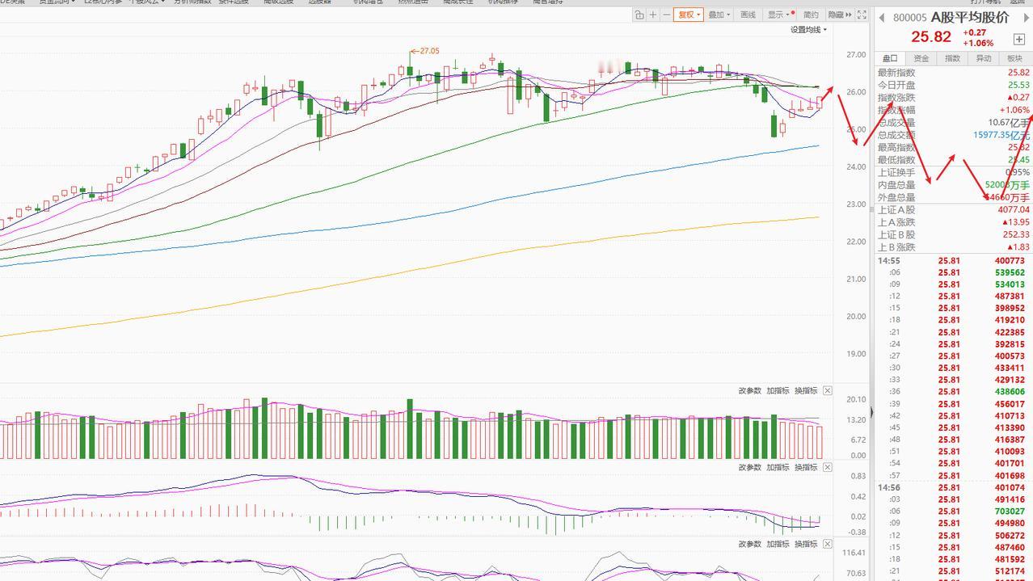Click the 0.83 MACD axis label
1033x581 pixels.
[858, 477]
